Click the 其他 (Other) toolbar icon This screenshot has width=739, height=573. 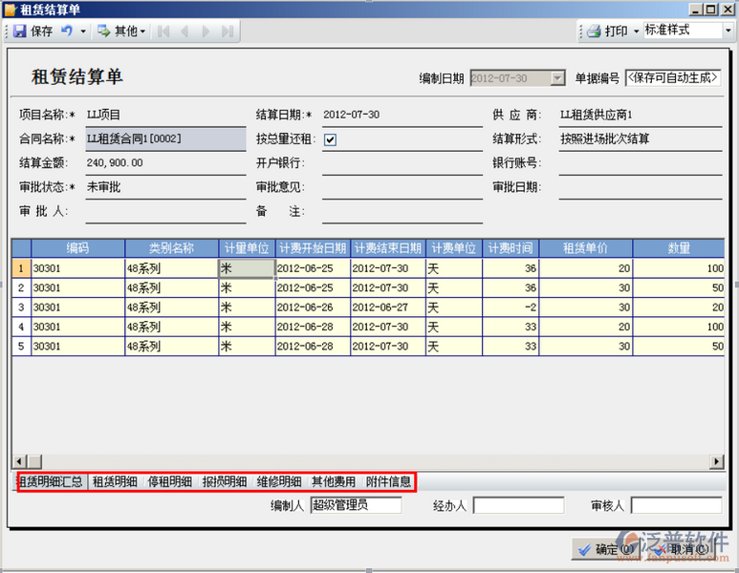point(103,32)
